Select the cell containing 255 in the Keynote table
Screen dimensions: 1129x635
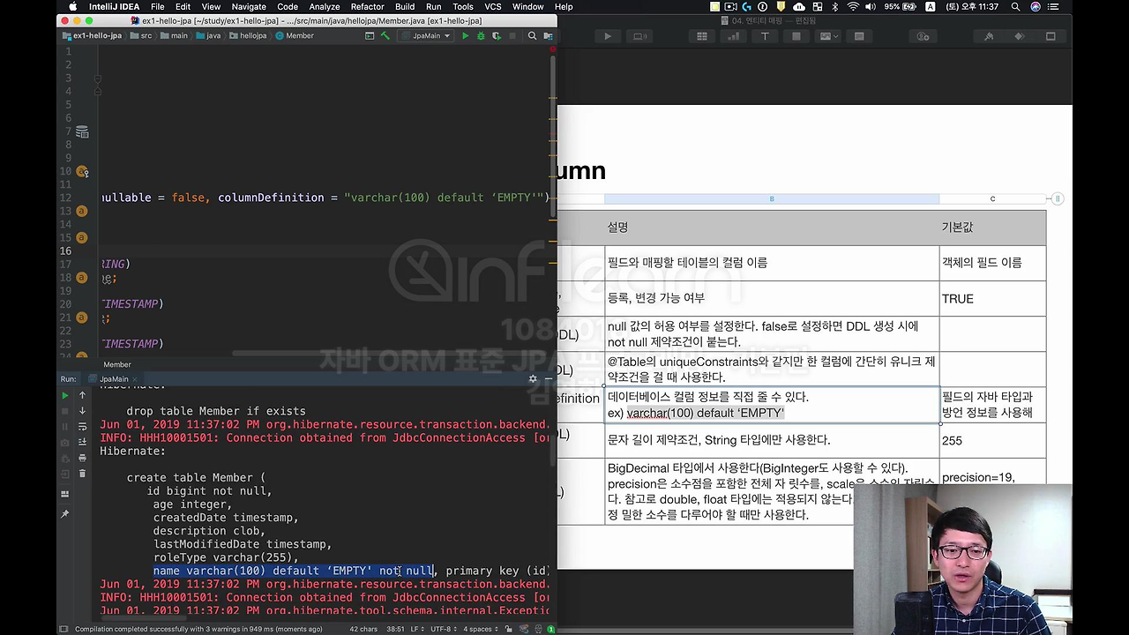pyautogui.click(x=992, y=440)
